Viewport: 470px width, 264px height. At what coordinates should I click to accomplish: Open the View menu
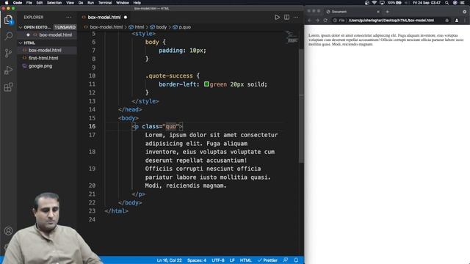coord(70,3)
